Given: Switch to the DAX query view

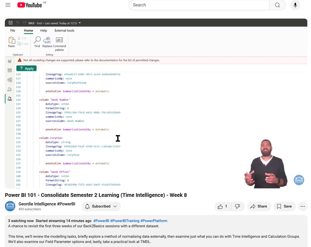Looking at the screenshot, I should tap(9, 89).
